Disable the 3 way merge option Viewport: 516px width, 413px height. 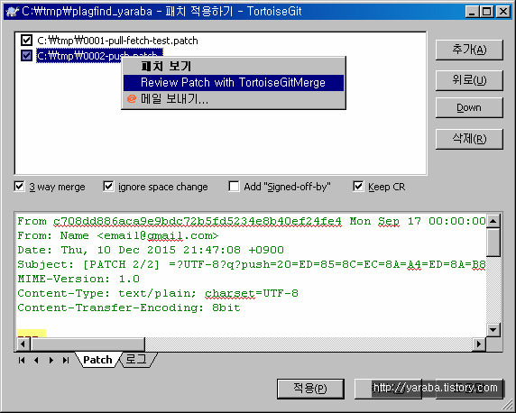[x=20, y=187]
